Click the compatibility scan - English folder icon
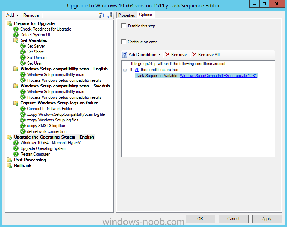This screenshot has width=287, height=227. [16, 69]
